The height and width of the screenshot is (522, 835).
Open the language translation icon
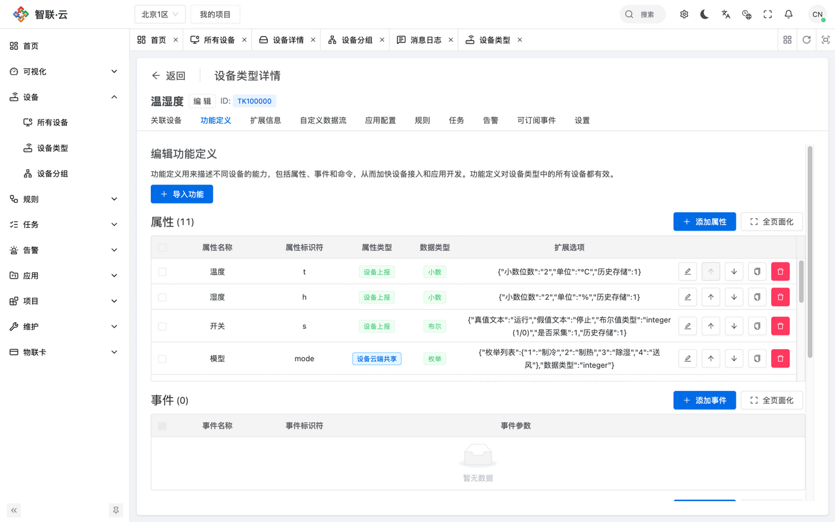(726, 14)
